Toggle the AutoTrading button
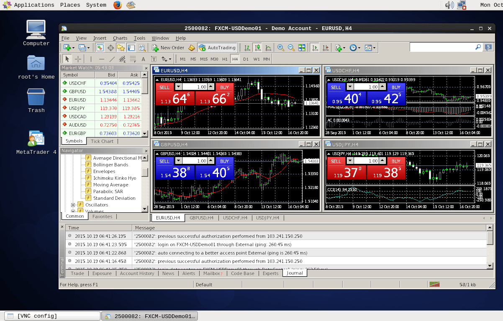Image resolution: width=503 pixels, height=321 pixels. tap(217, 48)
